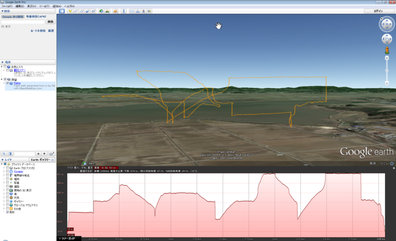Collapse the 場所 panel

coord(2,62)
